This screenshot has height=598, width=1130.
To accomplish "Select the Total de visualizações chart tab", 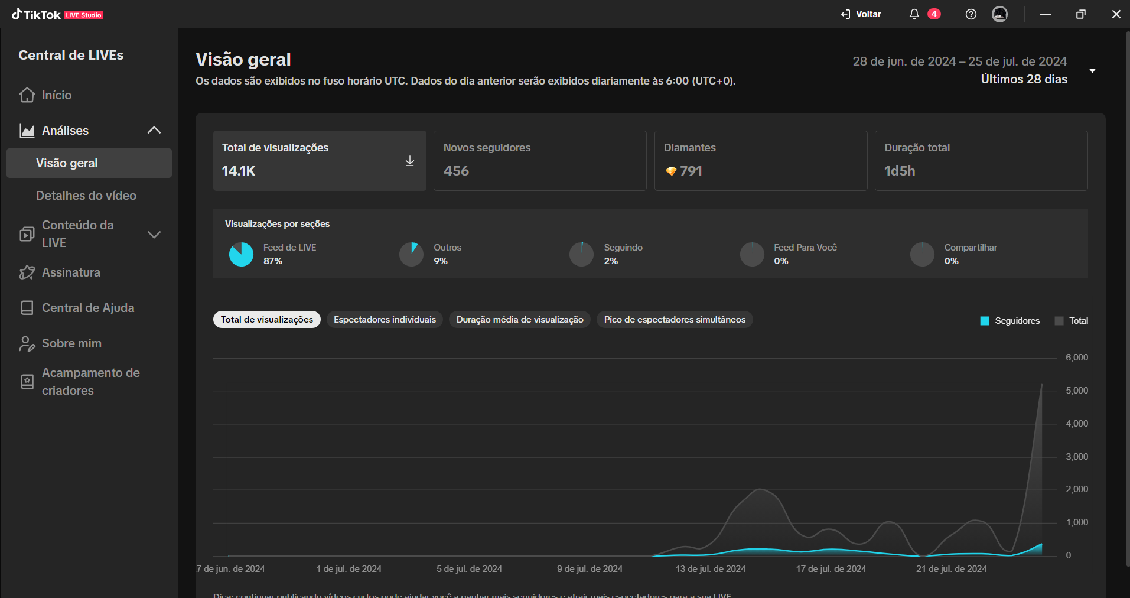I will point(267,320).
